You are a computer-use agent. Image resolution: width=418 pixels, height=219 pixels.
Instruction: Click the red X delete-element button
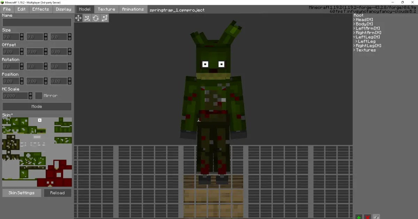[367, 217]
